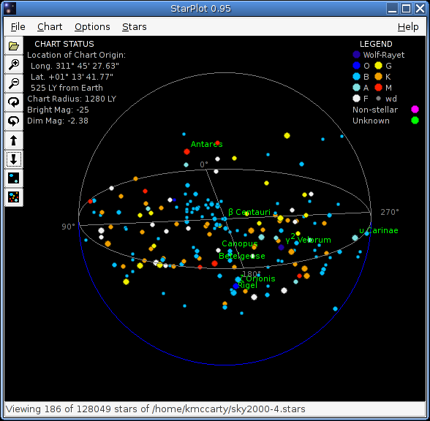This screenshot has height=421, width=430.
Task: Toggle Wolf-Rayet class in the legend
Action: coord(356,55)
